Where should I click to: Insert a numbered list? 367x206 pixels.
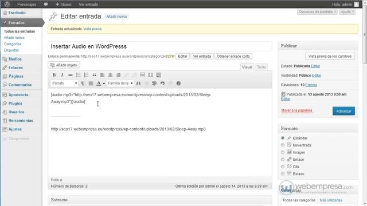point(86,75)
